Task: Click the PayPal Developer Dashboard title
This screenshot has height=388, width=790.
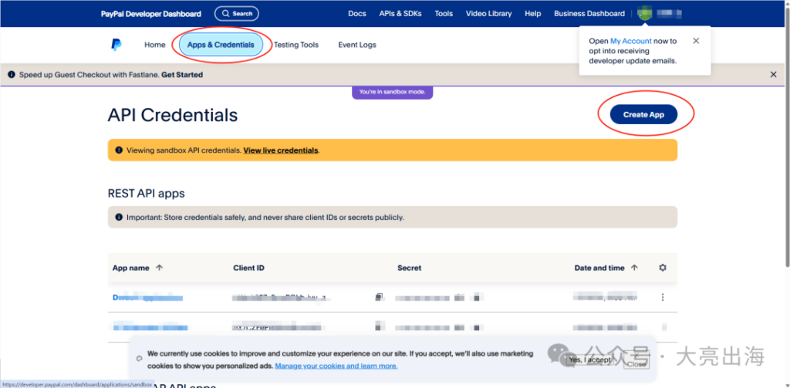Action: click(151, 14)
